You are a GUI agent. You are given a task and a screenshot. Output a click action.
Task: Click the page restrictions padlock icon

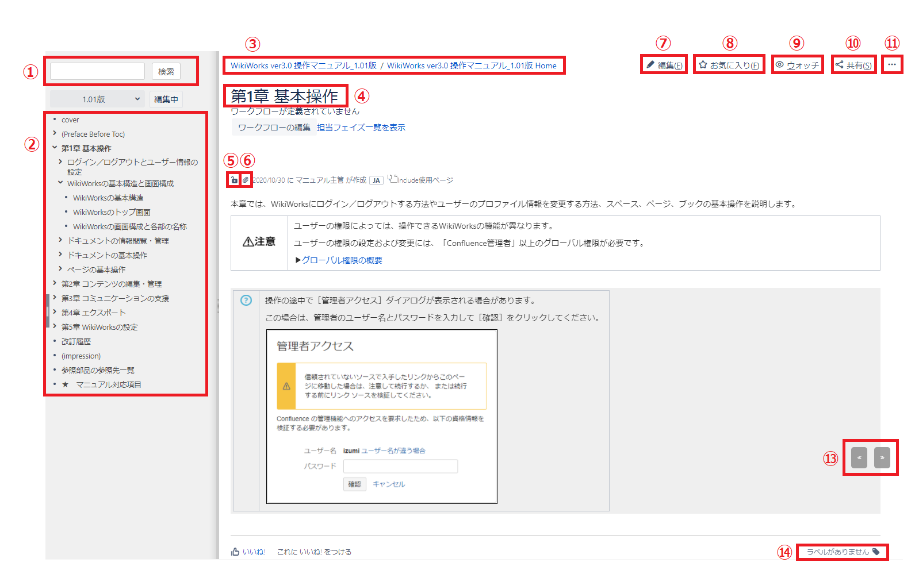(x=234, y=180)
